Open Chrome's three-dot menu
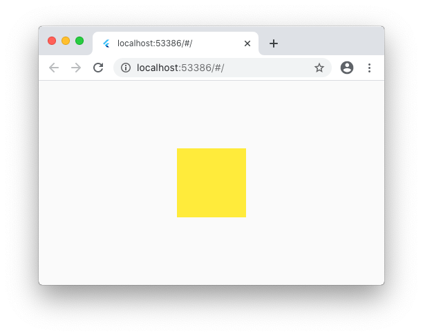The width and height of the screenshot is (423, 336). pos(369,68)
